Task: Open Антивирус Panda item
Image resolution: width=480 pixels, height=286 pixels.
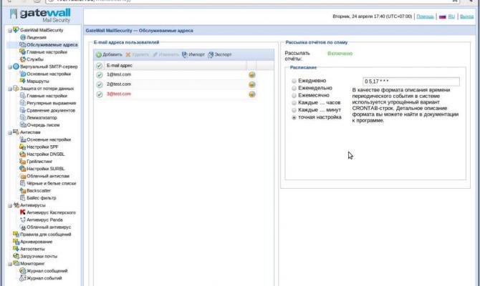Action: 44,220
